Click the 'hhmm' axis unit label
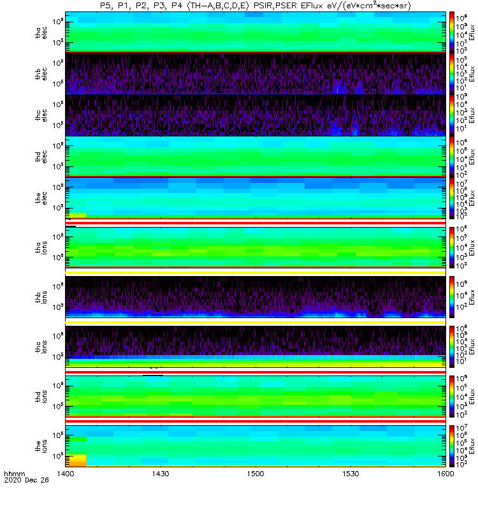This screenshot has height=510, width=478. pyautogui.click(x=14, y=474)
